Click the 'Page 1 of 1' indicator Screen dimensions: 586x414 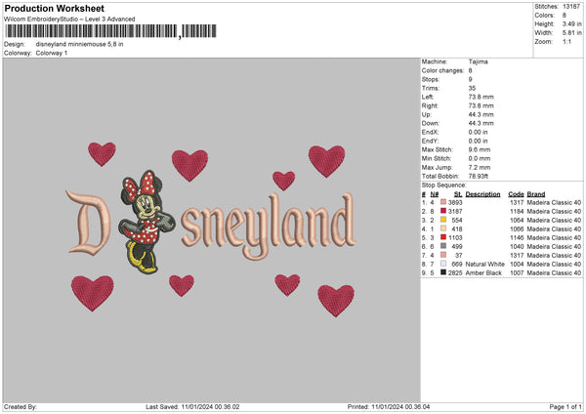click(565, 407)
